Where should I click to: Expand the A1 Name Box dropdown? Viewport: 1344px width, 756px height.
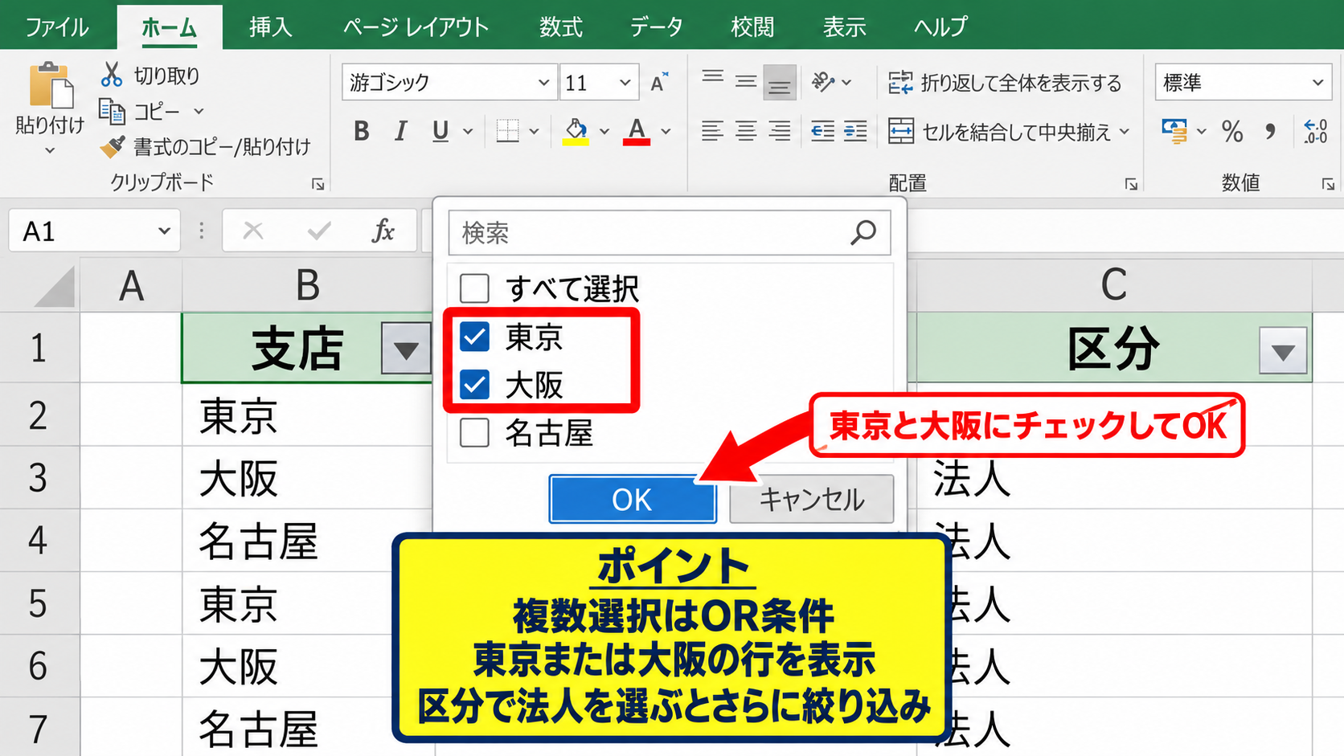pos(165,231)
